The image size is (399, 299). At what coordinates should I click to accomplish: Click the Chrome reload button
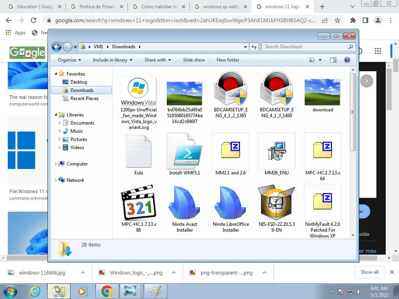pyautogui.click(x=34, y=20)
